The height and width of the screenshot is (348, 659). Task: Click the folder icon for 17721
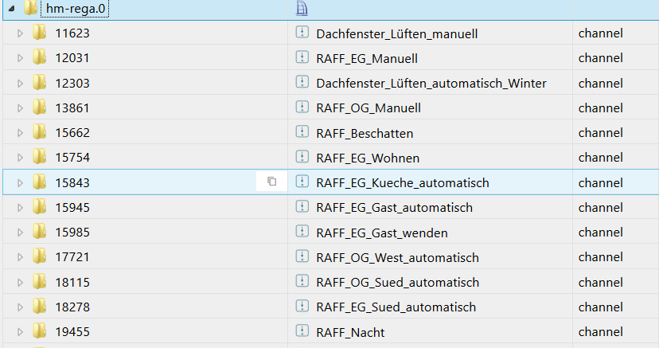(39, 257)
